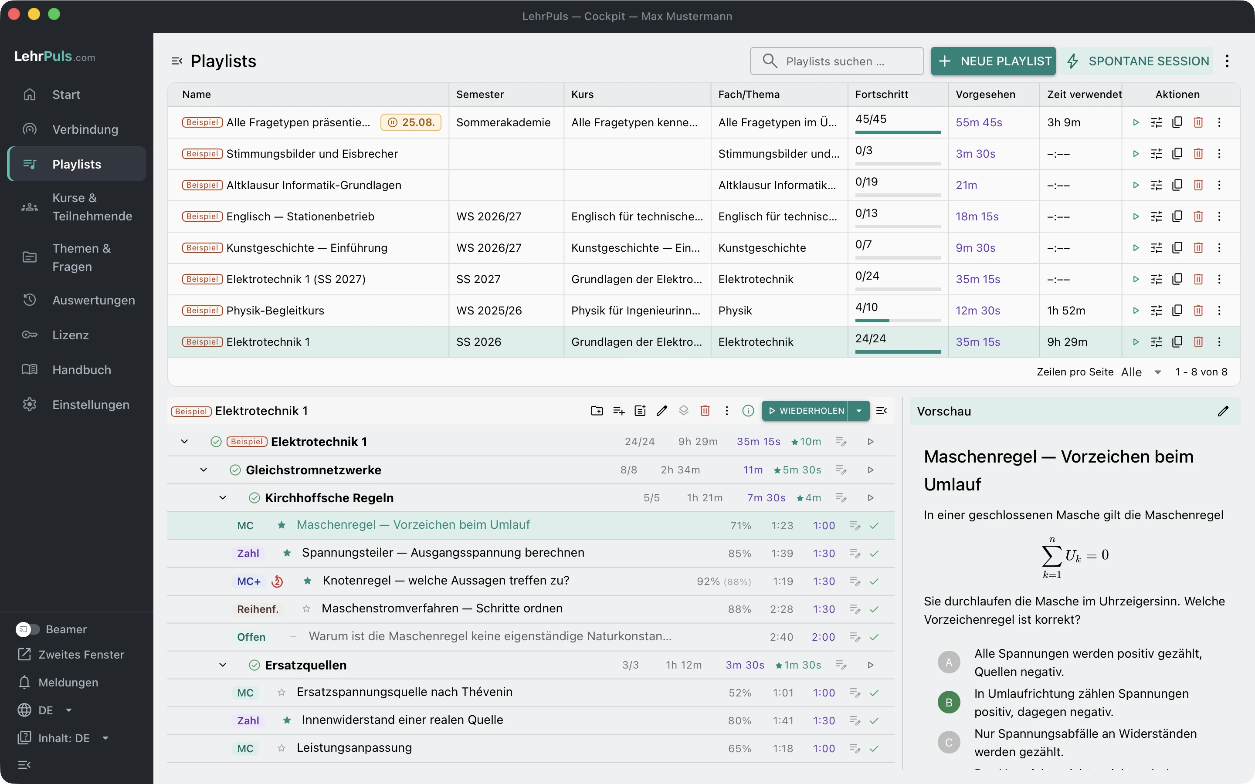Unstar Spannungsteiler — Ausgangsspannung berechnen
This screenshot has width=1255, height=784.
point(287,553)
